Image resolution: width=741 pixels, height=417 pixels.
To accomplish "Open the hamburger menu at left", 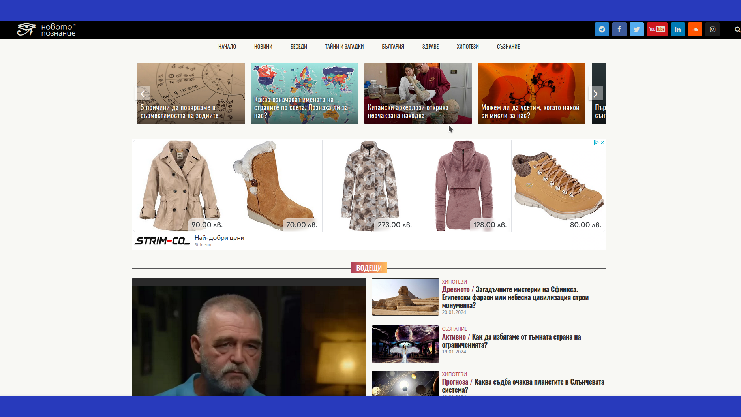I will pos(2,29).
